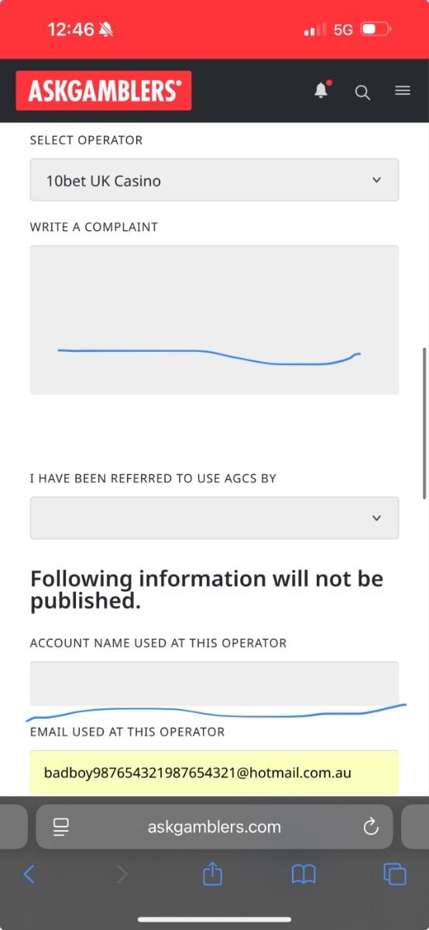The width and height of the screenshot is (429, 930).
Task: Show all open Safari tabs
Action: pos(395,874)
